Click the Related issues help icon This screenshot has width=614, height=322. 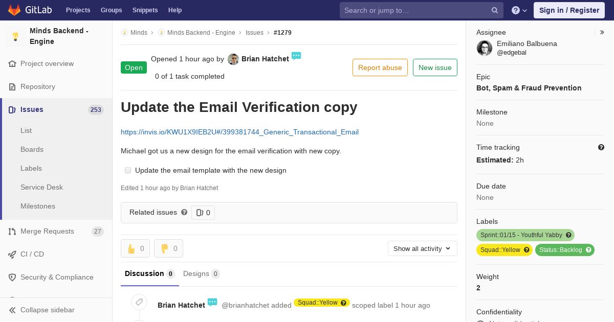pyautogui.click(x=184, y=212)
